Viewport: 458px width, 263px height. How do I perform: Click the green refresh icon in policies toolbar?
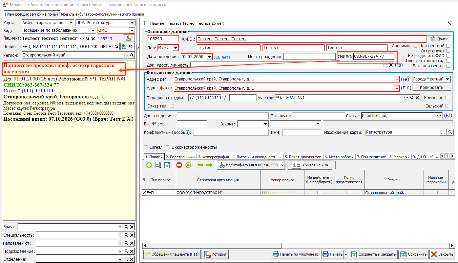point(188,165)
